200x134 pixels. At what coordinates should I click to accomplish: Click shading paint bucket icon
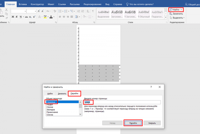[x=84, y=17]
